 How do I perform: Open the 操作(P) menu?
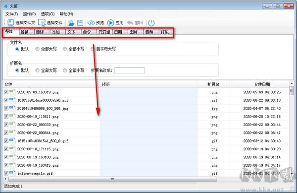tap(29, 14)
